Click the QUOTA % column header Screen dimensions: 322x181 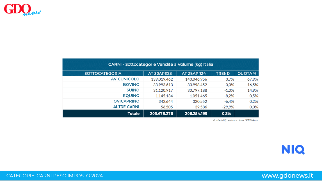[247, 73]
